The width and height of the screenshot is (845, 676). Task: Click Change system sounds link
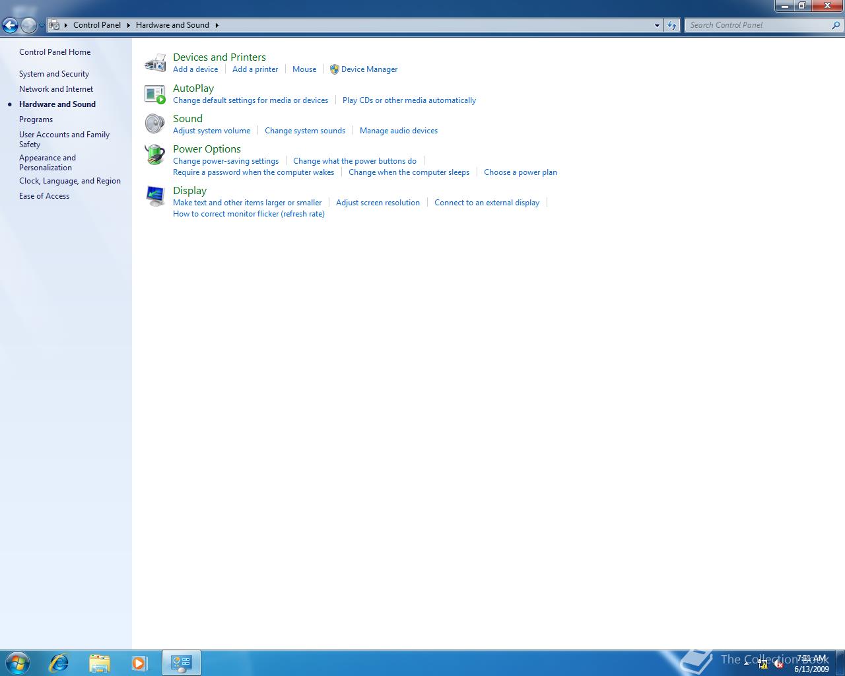click(x=305, y=131)
